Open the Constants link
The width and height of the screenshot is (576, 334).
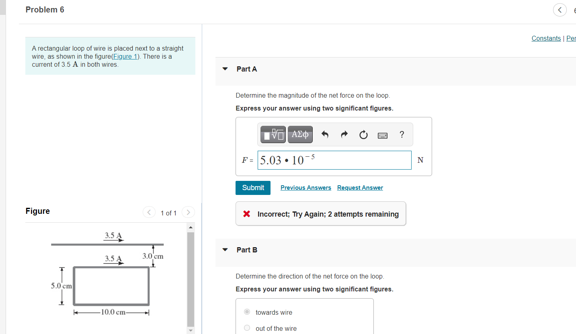(x=546, y=38)
